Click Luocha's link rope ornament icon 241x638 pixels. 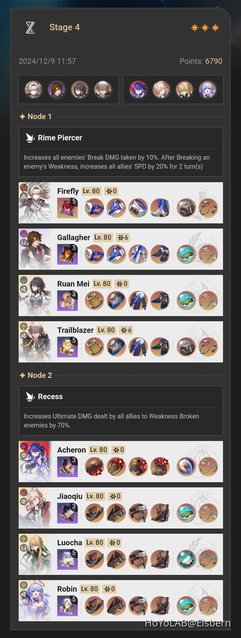click(x=208, y=559)
